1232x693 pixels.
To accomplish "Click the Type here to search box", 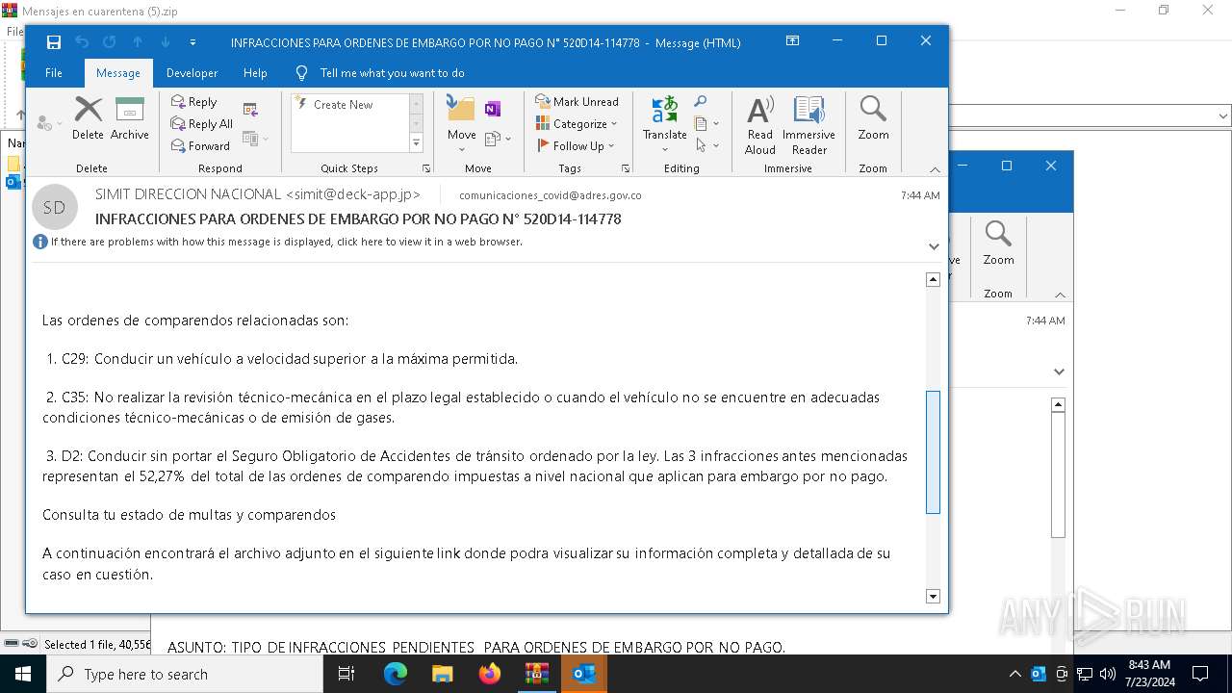I will click(x=185, y=674).
